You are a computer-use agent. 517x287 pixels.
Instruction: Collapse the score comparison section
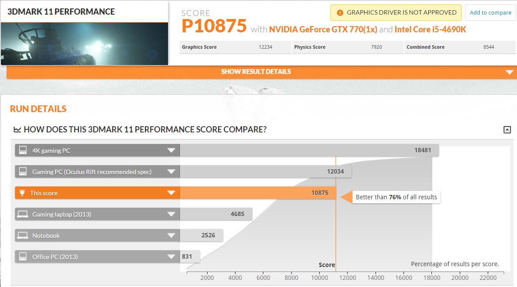pos(507,129)
